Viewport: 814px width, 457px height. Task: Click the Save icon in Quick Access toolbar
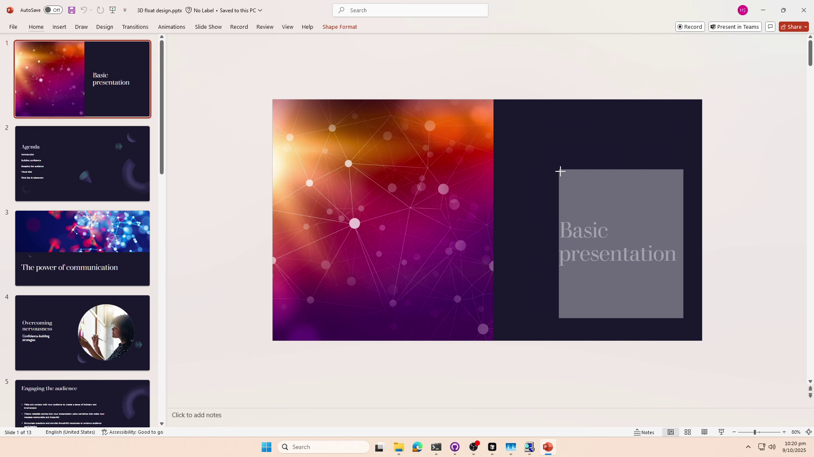pyautogui.click(x=71, y=10)
